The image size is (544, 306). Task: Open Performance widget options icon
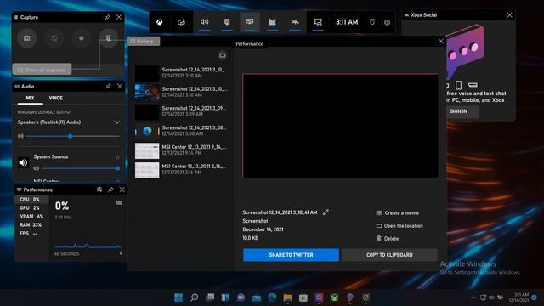click(x=99, y=190)
